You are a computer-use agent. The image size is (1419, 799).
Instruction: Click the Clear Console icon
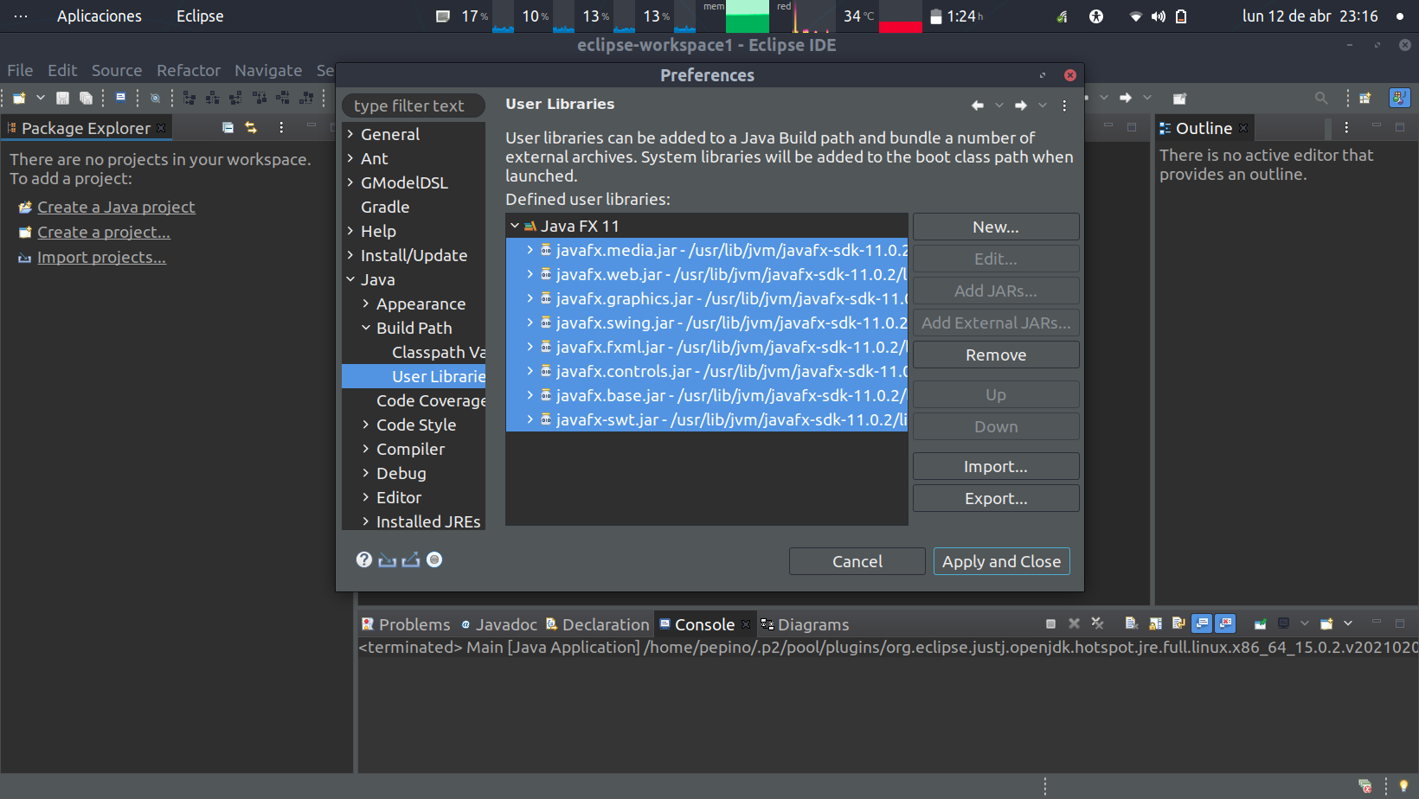point(1131,623)
